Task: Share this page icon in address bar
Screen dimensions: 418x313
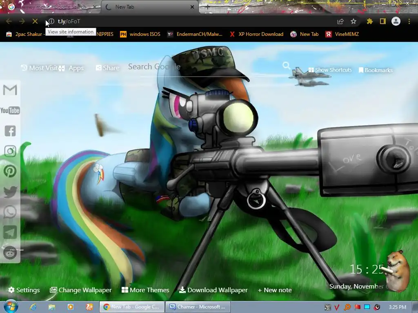Action: pos(340,21)
